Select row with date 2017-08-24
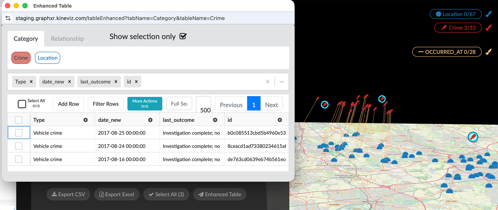 (x=19, y=146)
